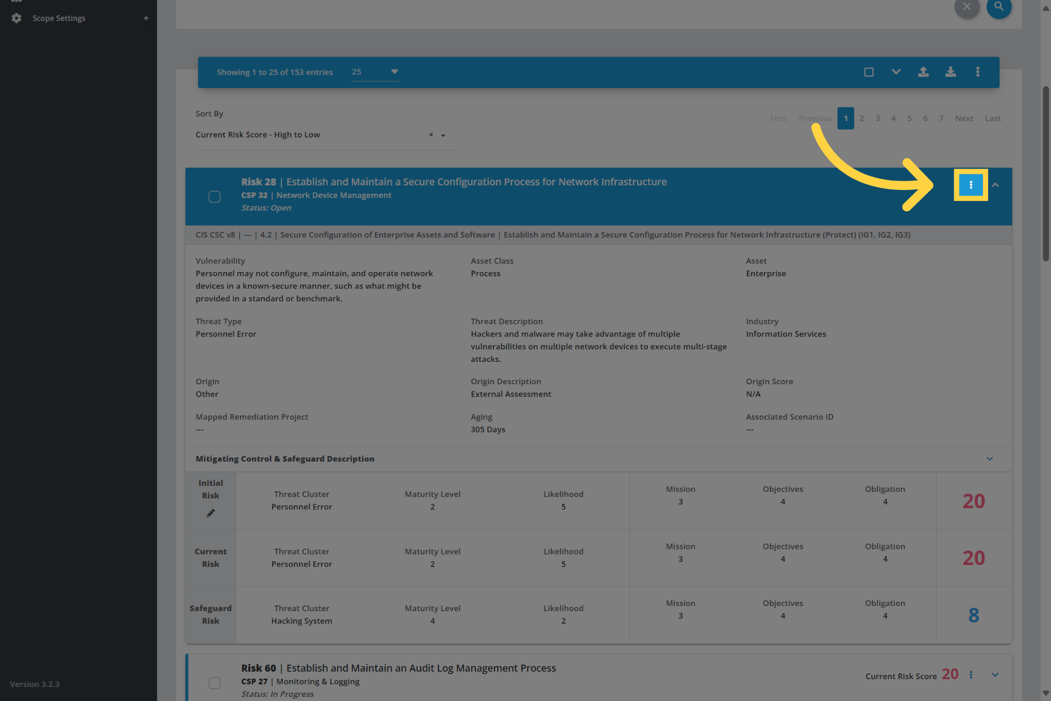Click Initial Risk score 20

pos(974,501)
